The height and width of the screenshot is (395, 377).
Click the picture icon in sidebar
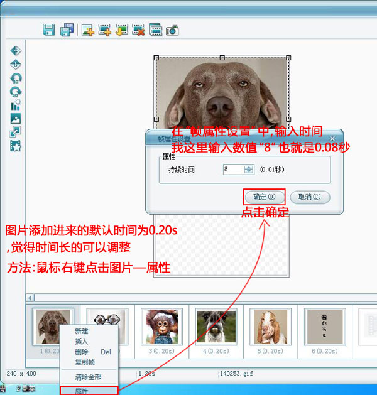(16, 119)
